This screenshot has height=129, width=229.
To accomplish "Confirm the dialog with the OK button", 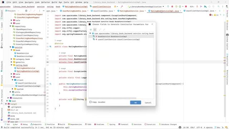I will [136, 102].
